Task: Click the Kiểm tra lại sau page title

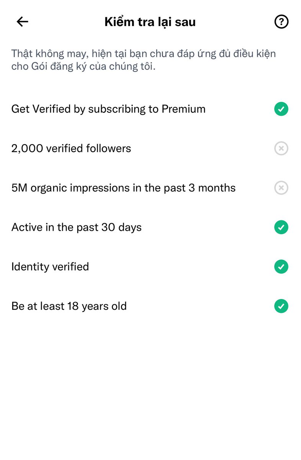Action: 150,22
